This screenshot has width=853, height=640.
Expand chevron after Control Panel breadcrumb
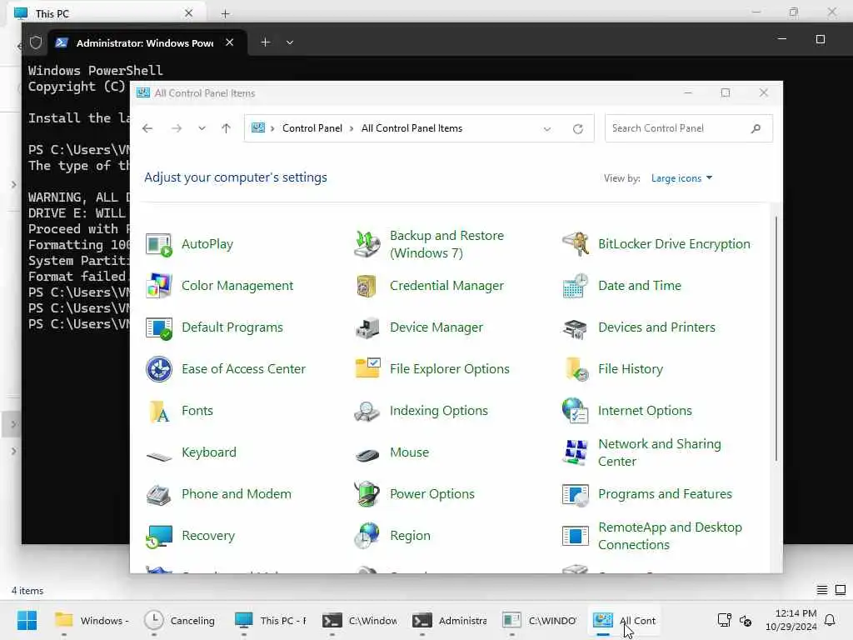(352, 129)
